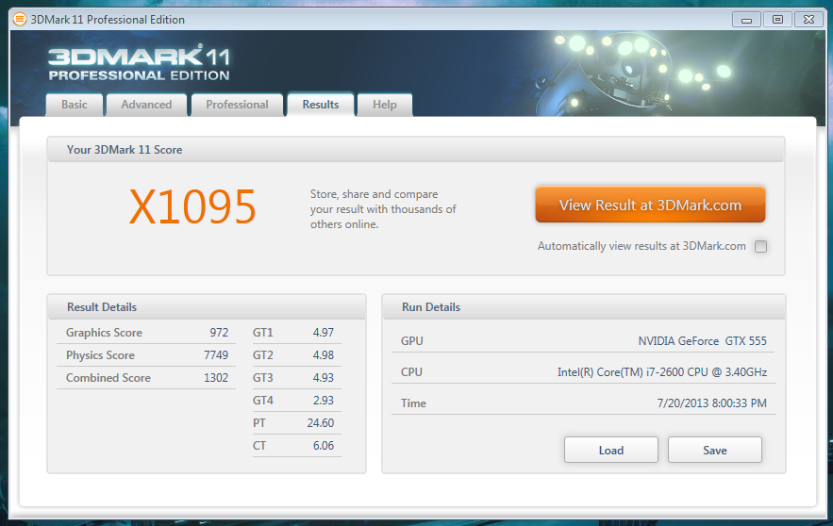833x526 pixels.
Task: Click the Intel Core i7-2600 CPU text
Action: 662,372
